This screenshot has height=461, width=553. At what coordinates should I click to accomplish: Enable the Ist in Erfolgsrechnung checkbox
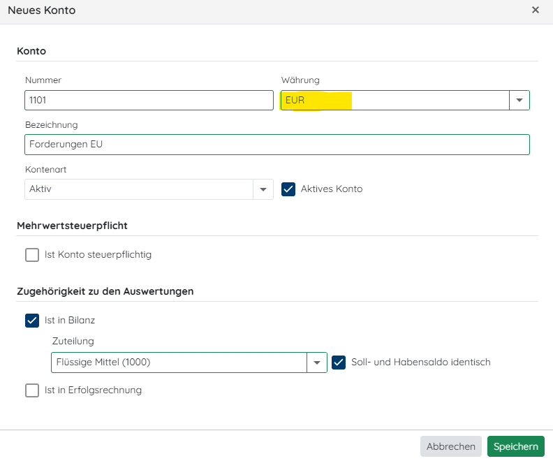(x=32, y=390)
